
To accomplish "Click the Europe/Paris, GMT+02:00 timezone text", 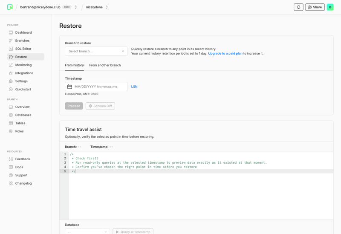I will coord(81,94).
